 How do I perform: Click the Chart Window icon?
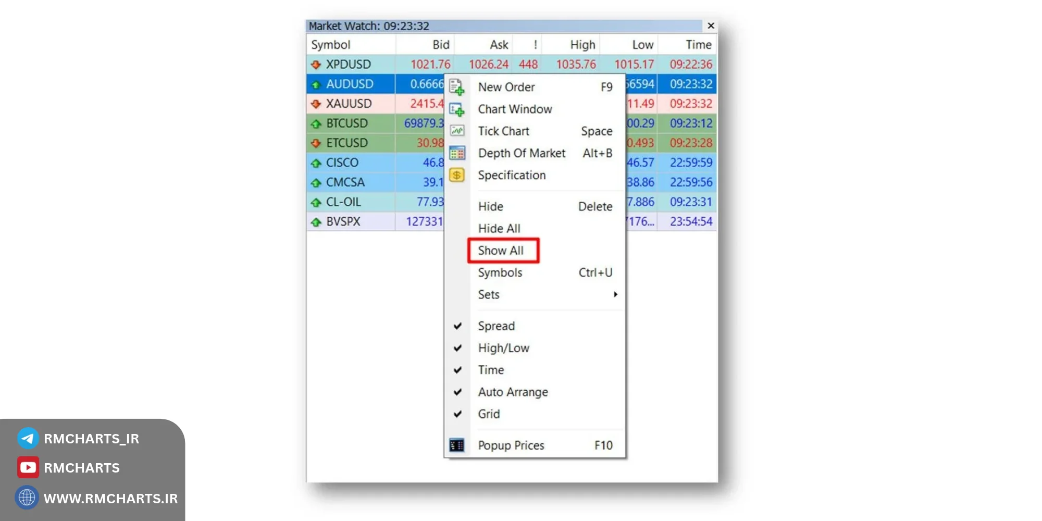pos(457,109)
